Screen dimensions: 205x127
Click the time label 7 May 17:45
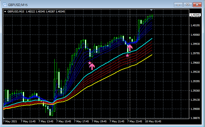(82, 121)
